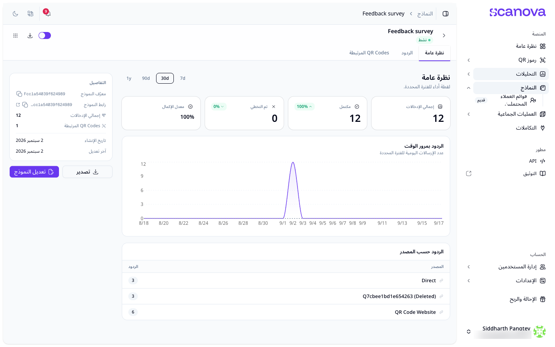Select the 30d time range
Image resolution: width=555 pixels, height=347 pixels.
pos(165,78)
